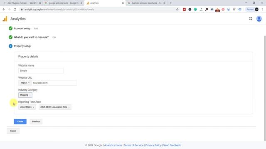This screenshot has width=266, height=149.
Task: Click the Google Analytics logo icon
Action: (5, 19)
